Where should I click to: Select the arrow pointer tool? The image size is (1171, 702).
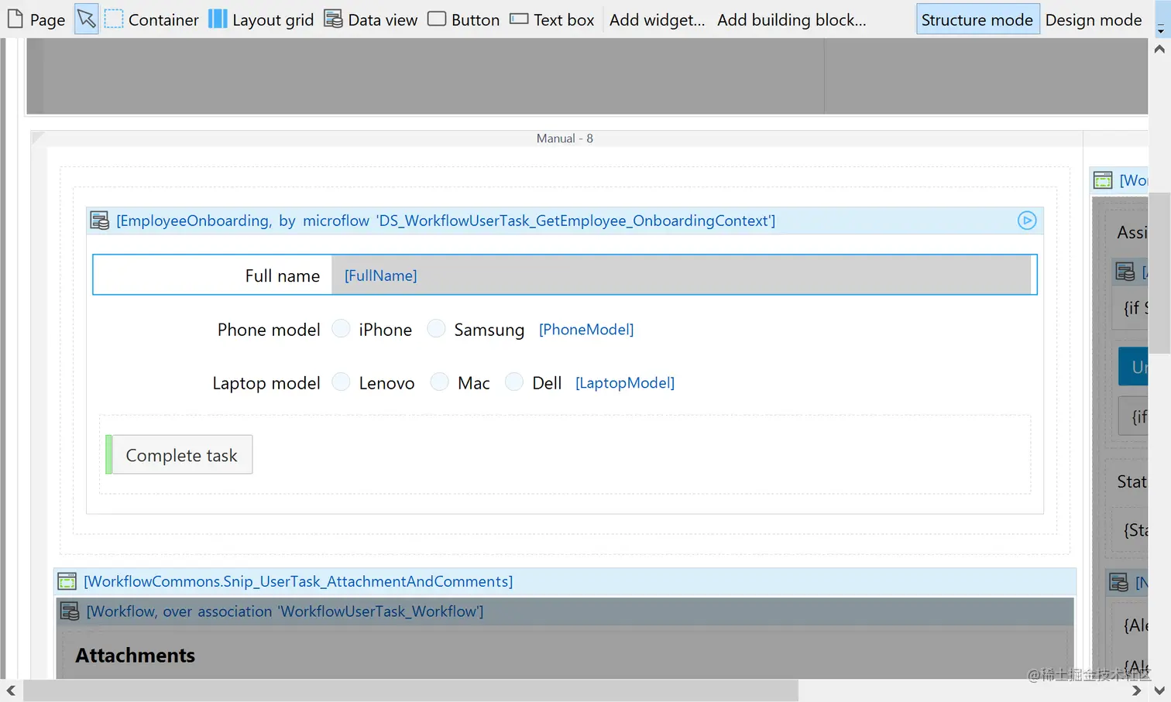tap(87, 19)
